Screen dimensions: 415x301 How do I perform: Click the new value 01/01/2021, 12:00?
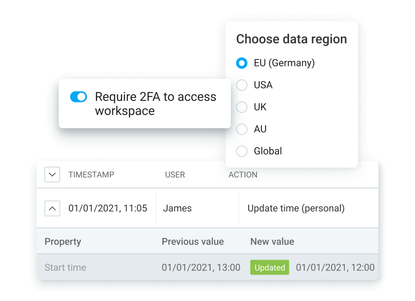[335, 268]
